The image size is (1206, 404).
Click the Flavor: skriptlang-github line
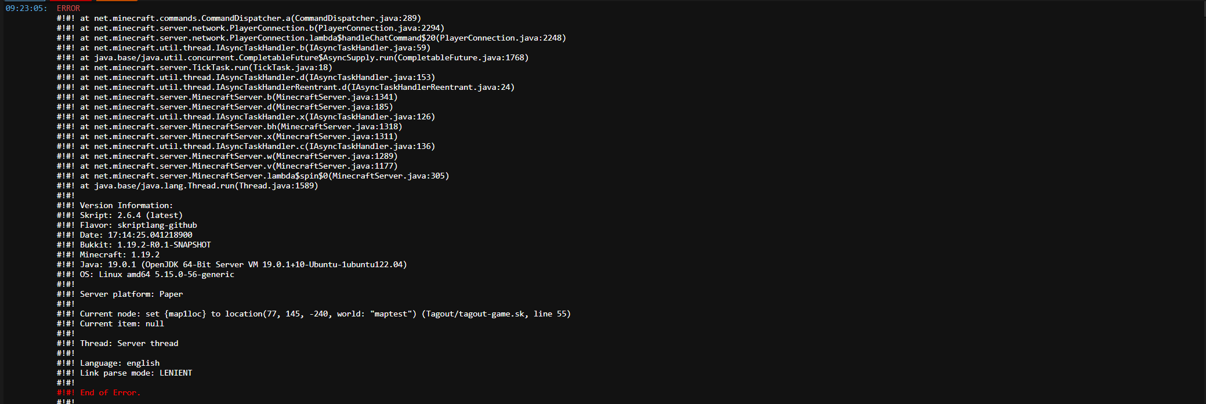click(x=127, y=225)
